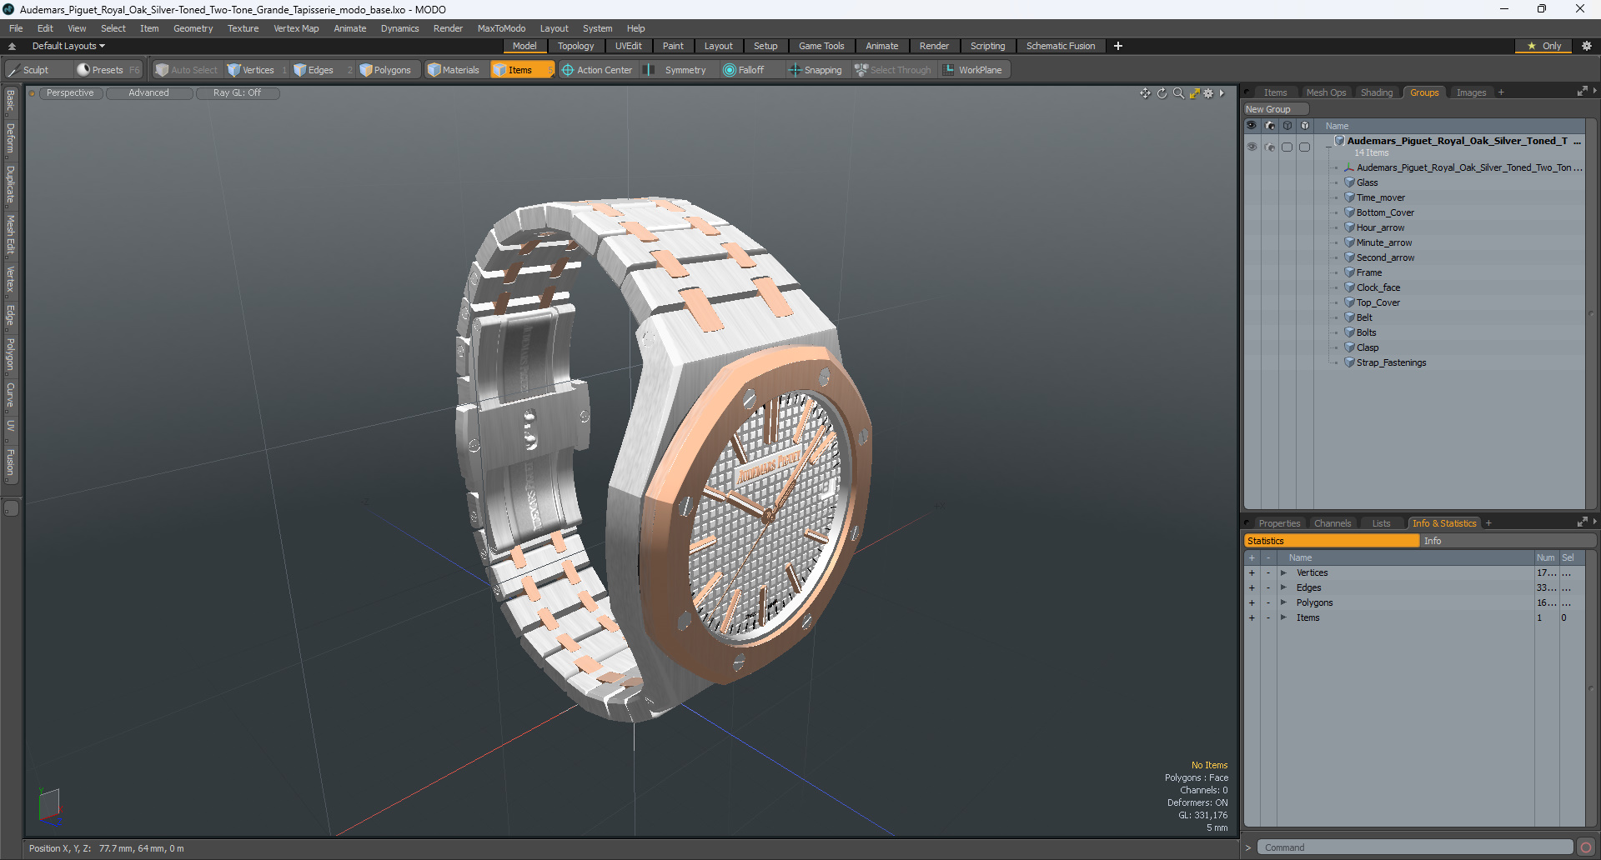Open the Channels tab

[1332, 523]
